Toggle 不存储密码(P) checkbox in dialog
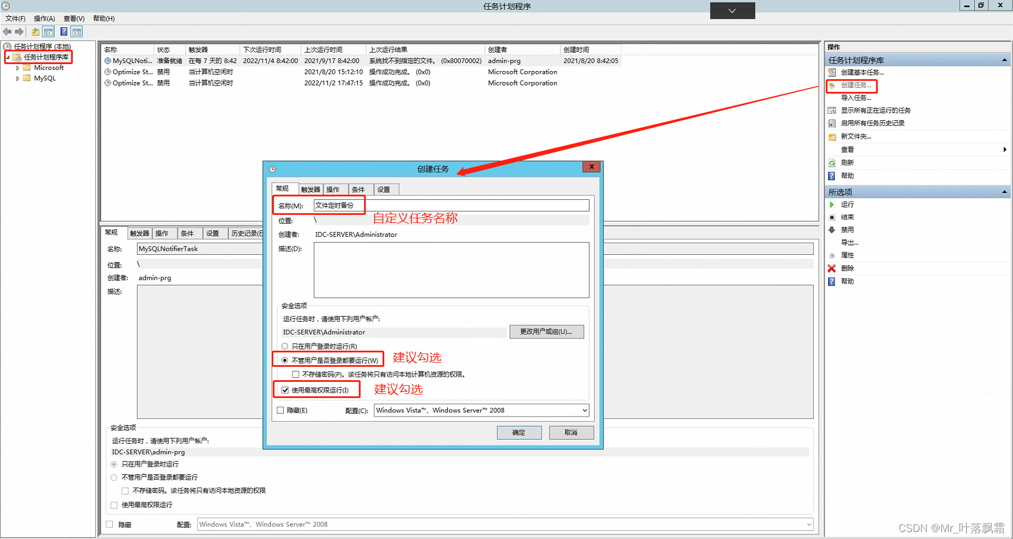The width and height of the screenshot is (1013, 539). click(296, 374)
